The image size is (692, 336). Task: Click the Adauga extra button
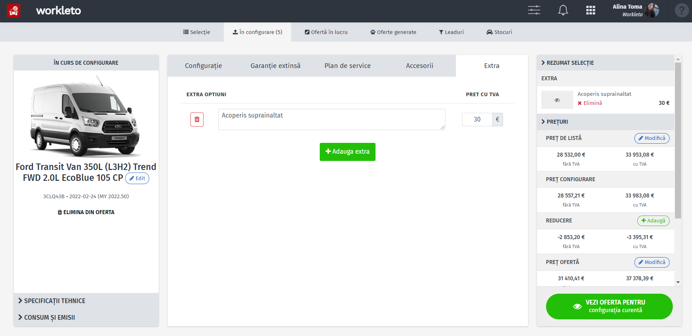click(348, 152)
